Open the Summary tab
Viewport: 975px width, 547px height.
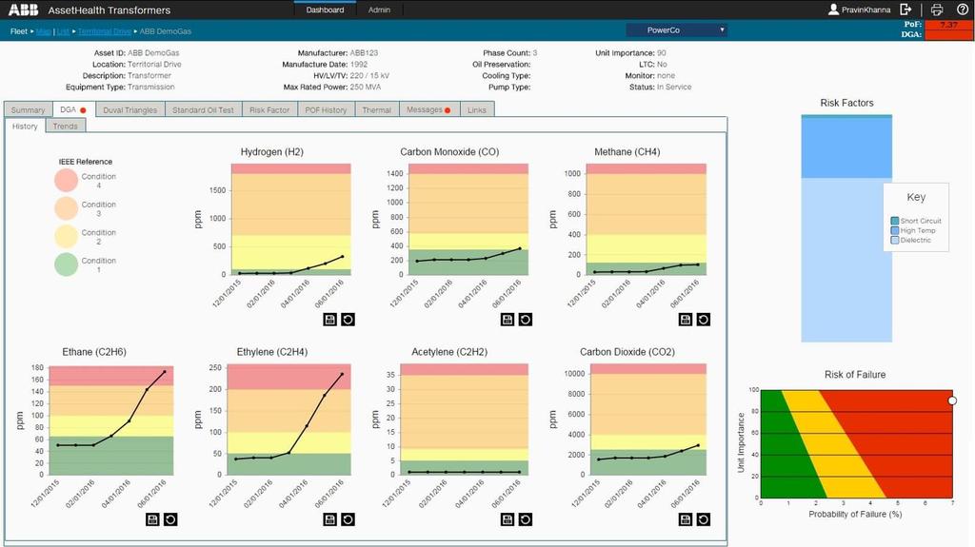tap(28, 110)
